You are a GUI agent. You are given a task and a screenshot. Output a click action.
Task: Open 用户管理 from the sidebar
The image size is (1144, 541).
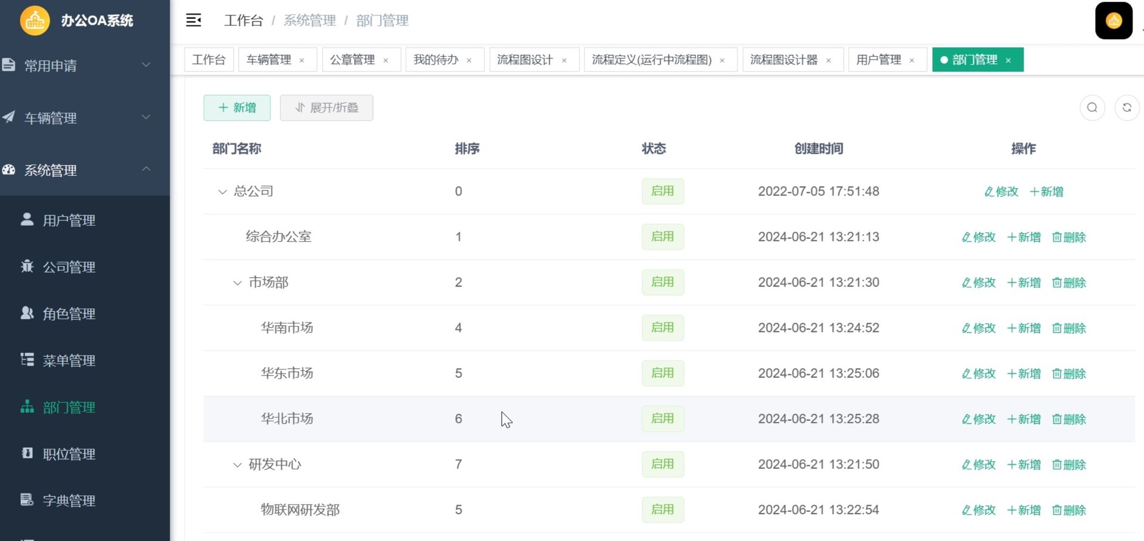coord(69,220)
